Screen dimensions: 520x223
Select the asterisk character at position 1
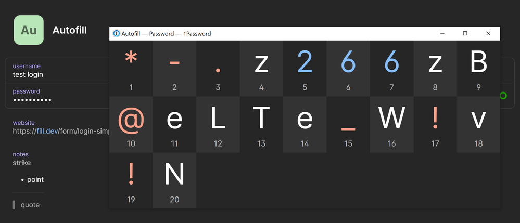tap(131, 68)
